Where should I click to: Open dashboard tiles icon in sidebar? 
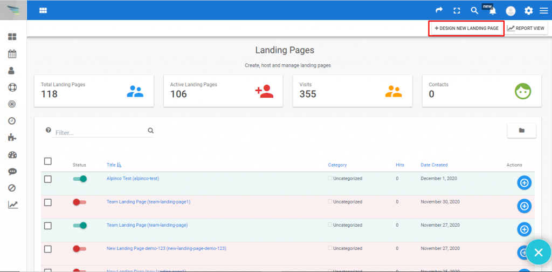[12, 37]
